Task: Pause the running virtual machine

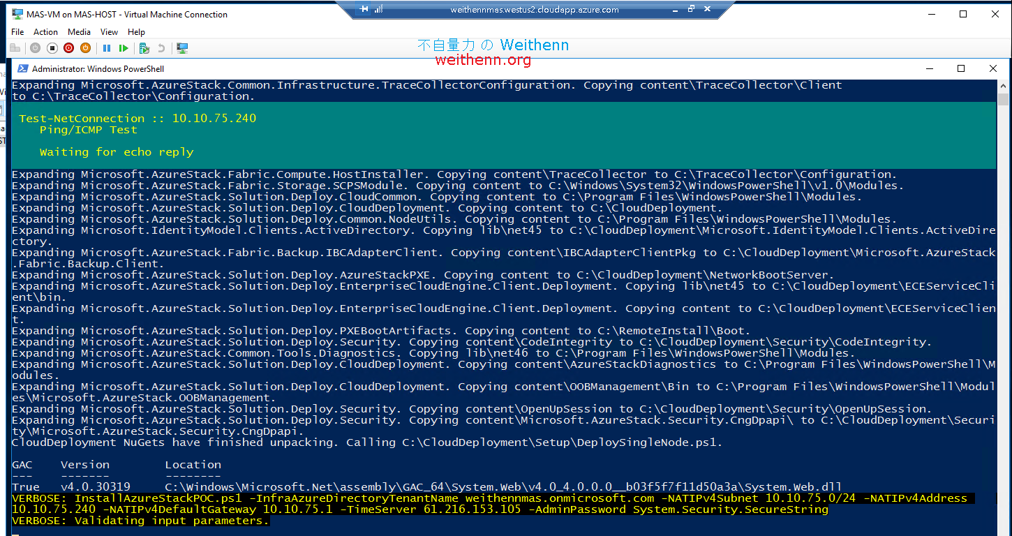Action: coord(108,47)
